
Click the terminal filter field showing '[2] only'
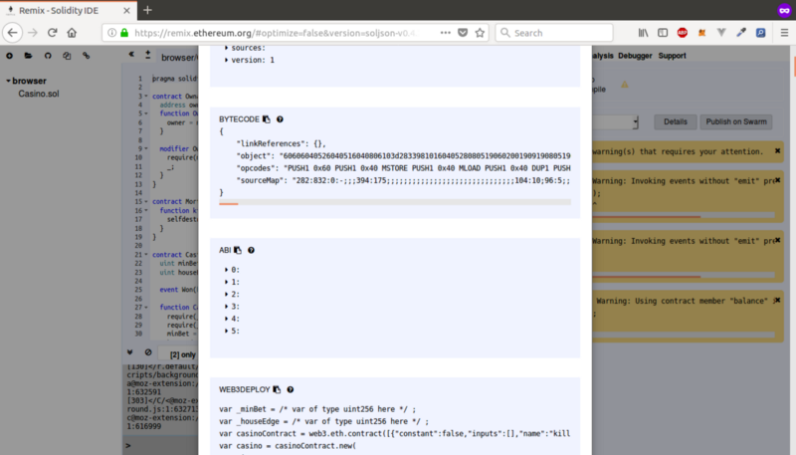pos(178,354)
